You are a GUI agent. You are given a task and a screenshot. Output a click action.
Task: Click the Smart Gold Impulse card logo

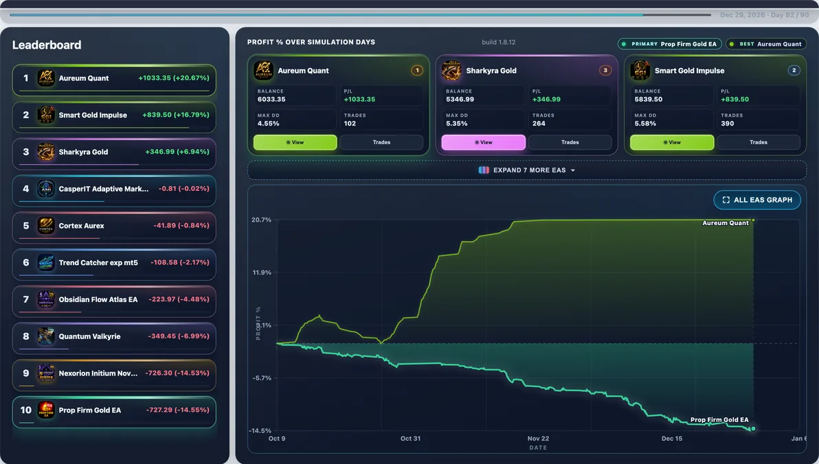point(640,71)
